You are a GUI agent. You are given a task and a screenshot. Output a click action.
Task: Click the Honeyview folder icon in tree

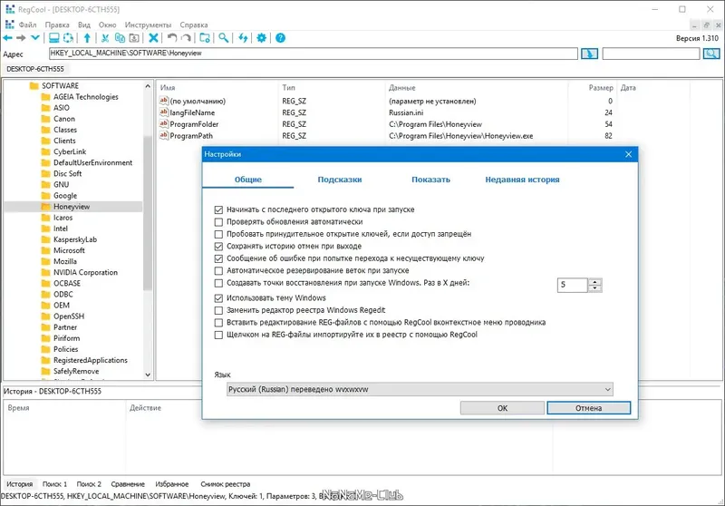point(45,206)
